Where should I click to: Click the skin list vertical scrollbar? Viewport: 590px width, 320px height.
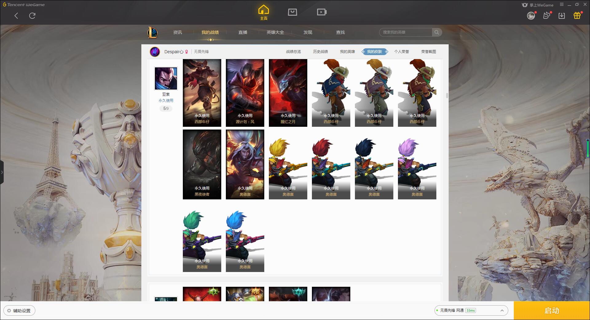click(x=447, y=96)
